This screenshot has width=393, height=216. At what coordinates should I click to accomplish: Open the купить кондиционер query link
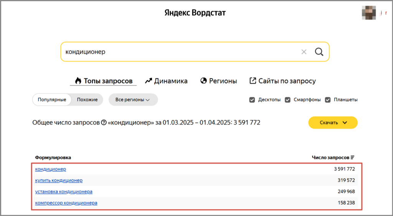pyautogui.click(x=59, y=180)
